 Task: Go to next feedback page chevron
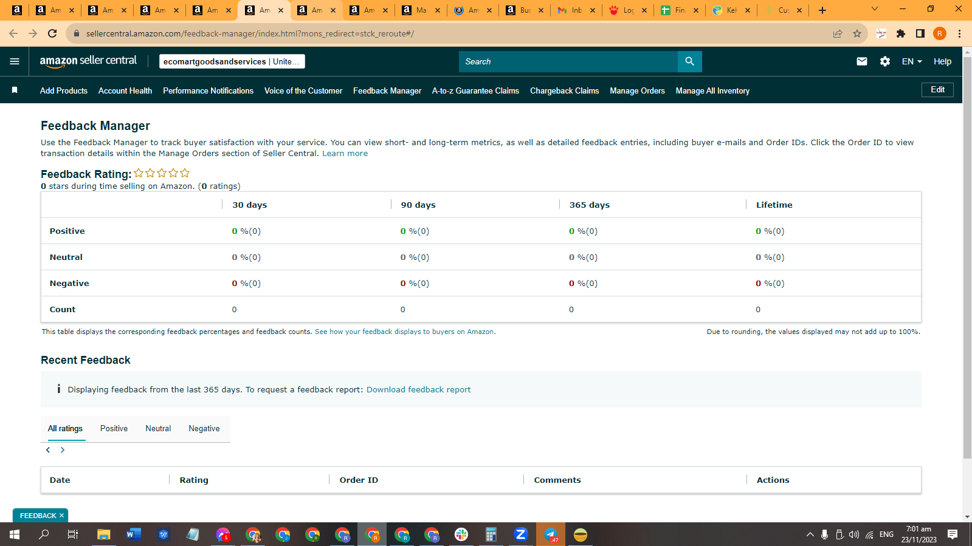pos(63,450)
